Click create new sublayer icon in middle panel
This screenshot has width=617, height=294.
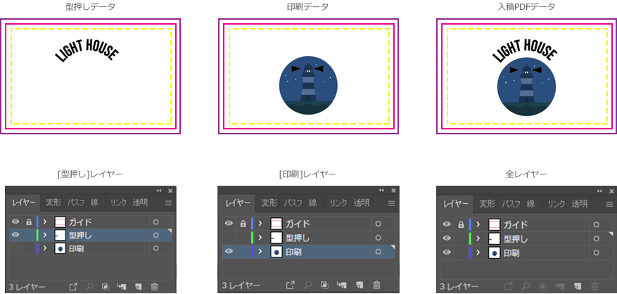tap(341, 285)
